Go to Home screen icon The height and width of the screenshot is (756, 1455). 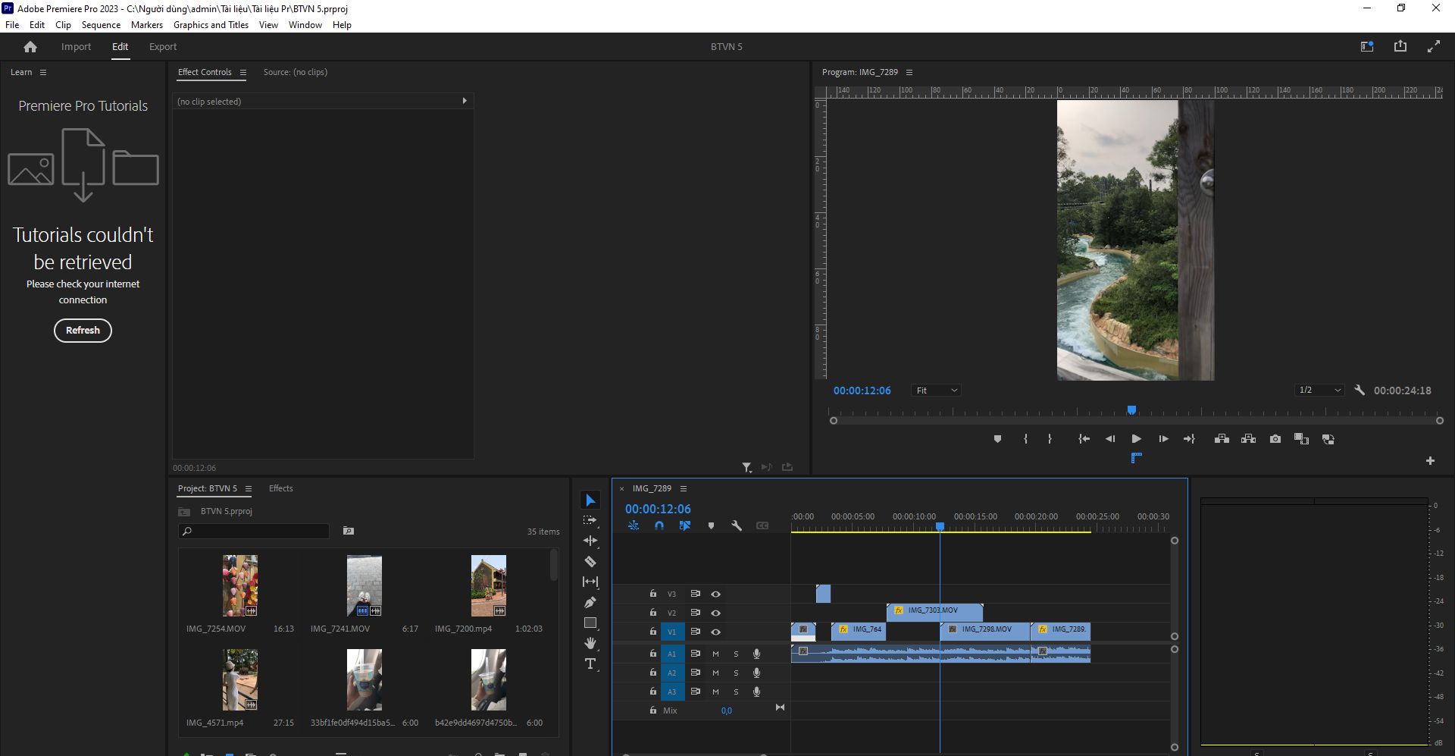point(30,47)
